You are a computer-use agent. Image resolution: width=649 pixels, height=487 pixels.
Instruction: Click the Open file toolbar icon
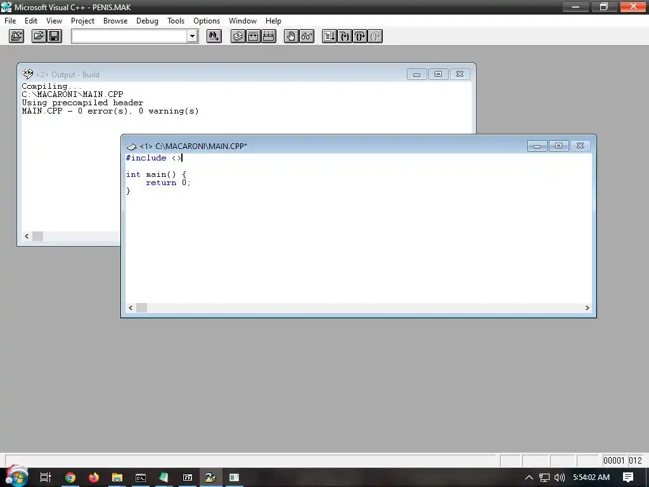click(x=39, y=36)
